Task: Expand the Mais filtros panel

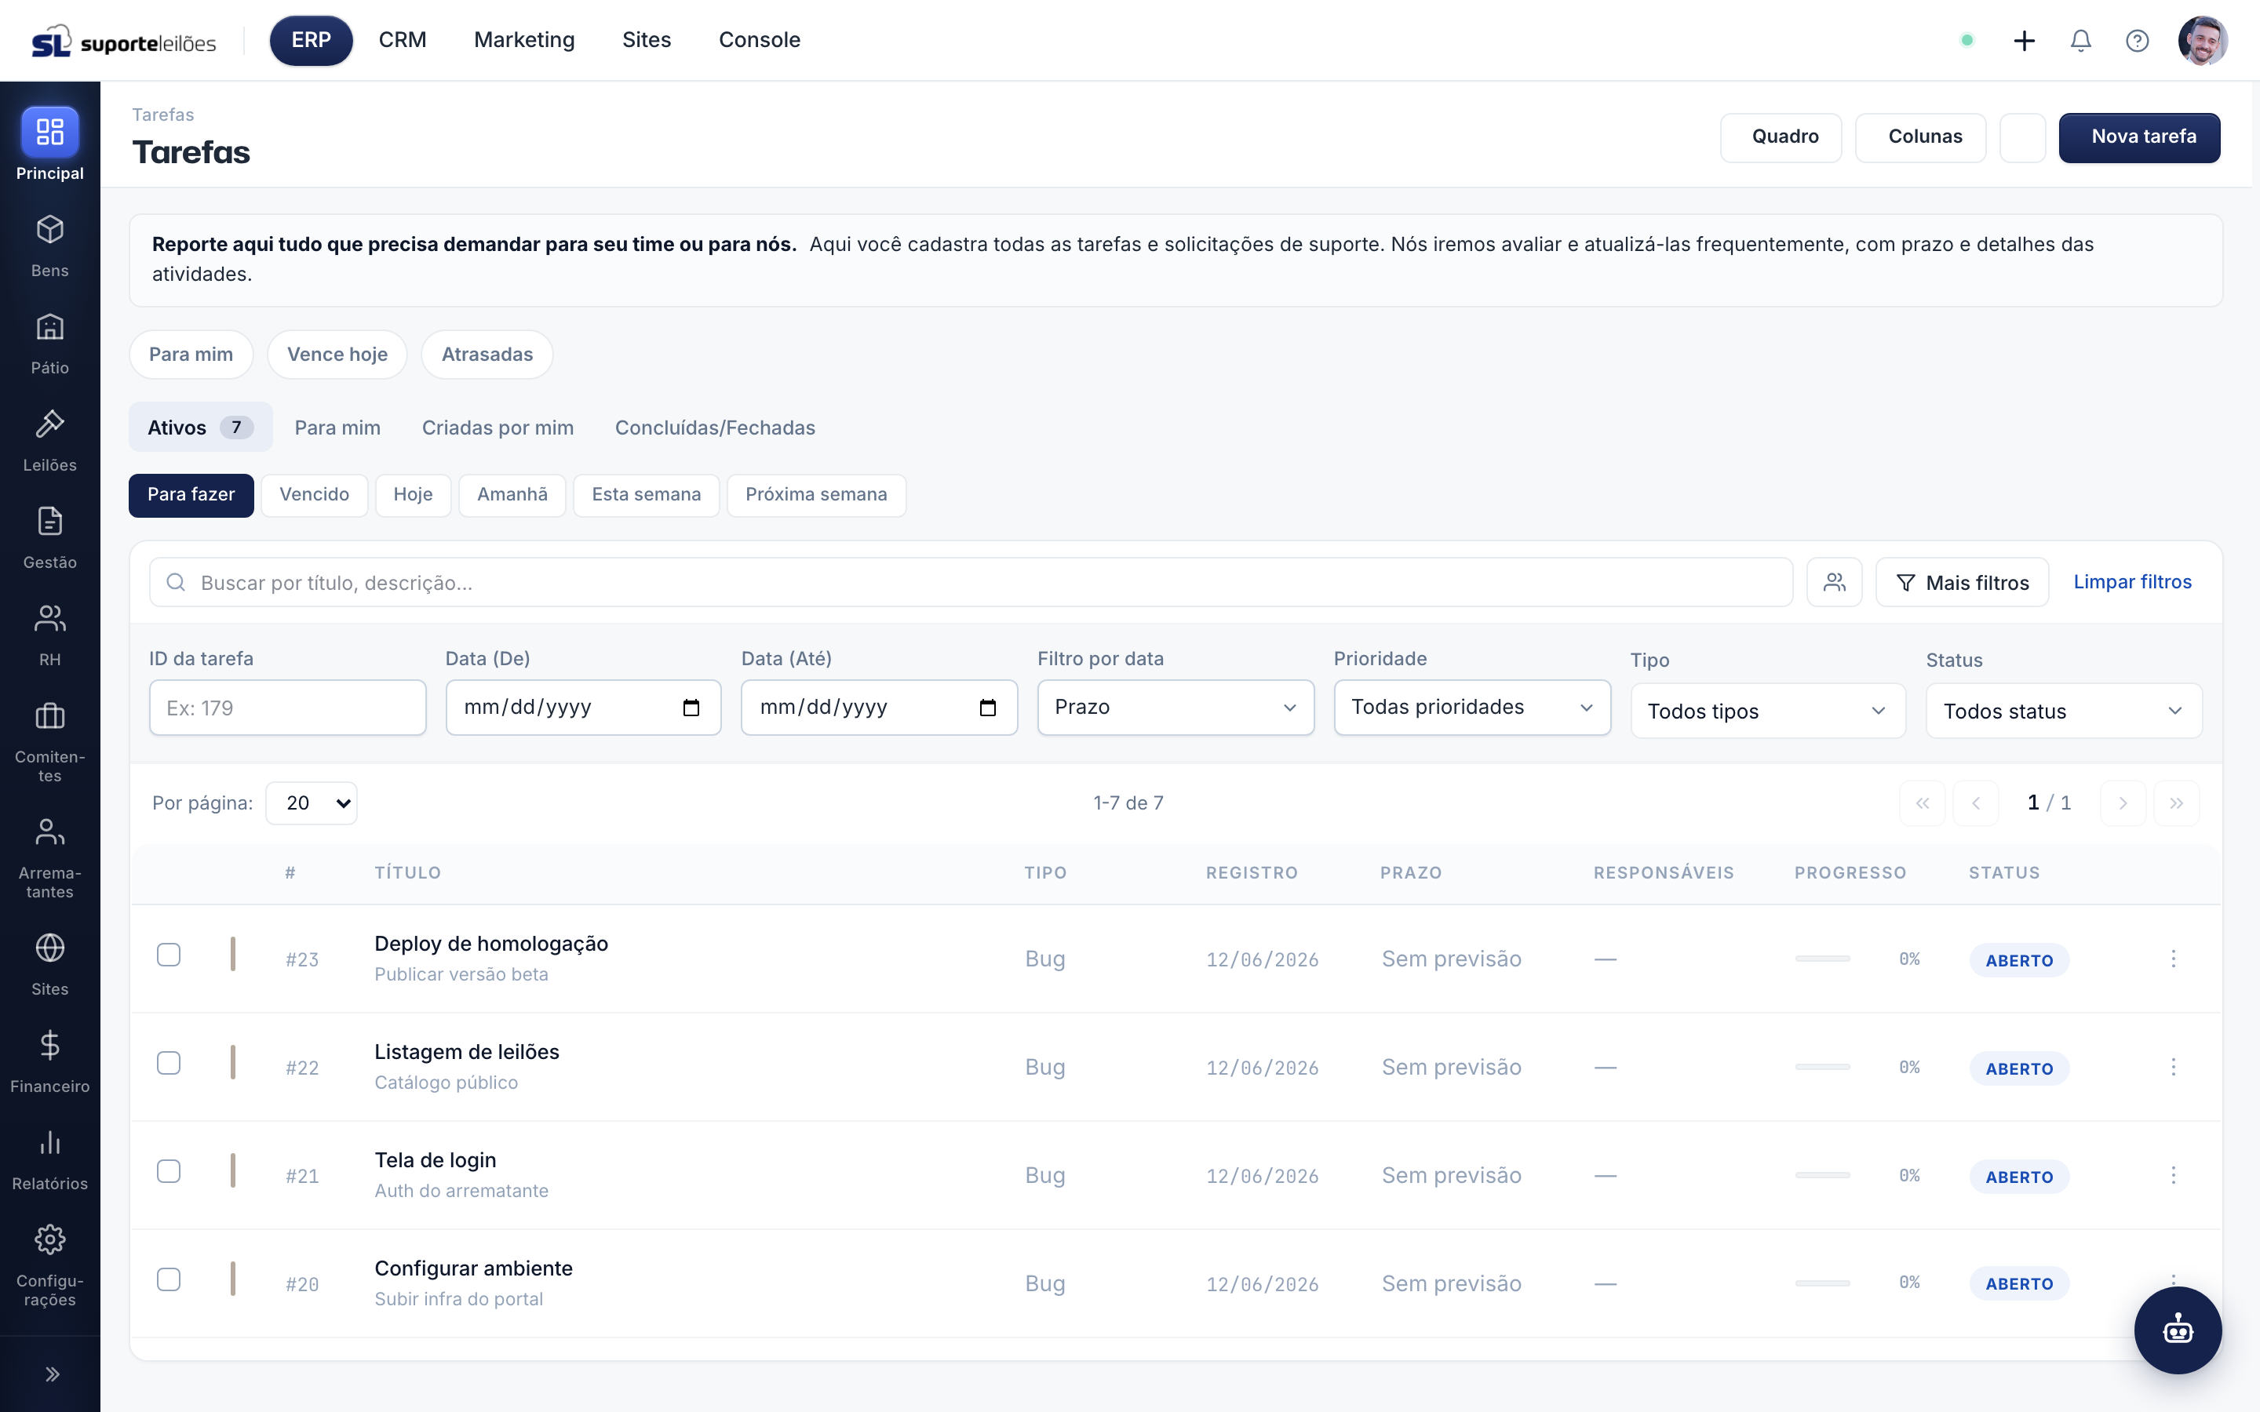Action: pos(1962,582)
